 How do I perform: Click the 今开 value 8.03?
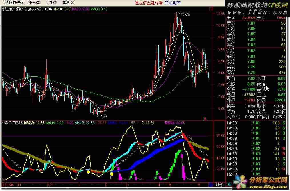coord(281,78)
